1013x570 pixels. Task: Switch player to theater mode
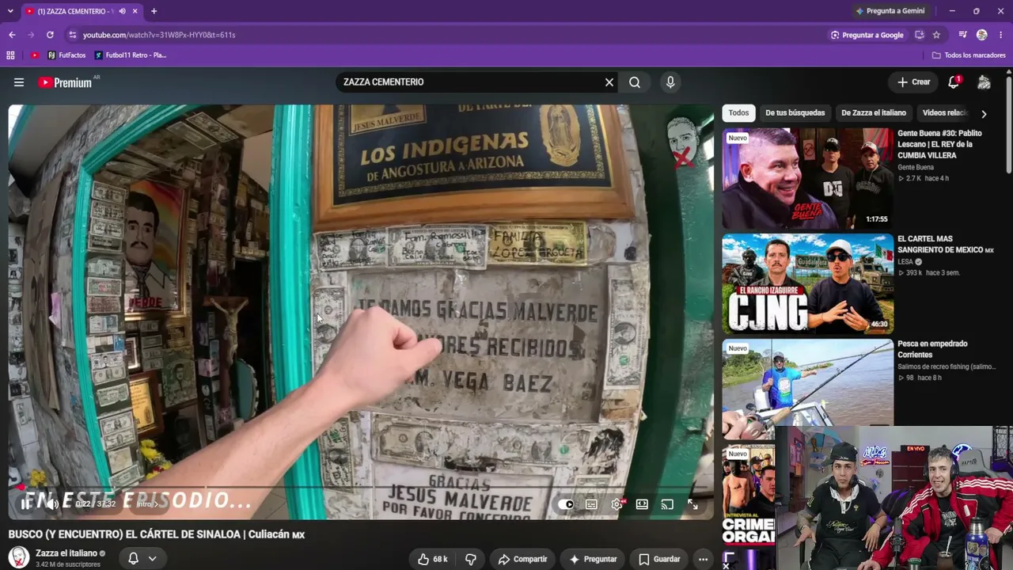642,504
